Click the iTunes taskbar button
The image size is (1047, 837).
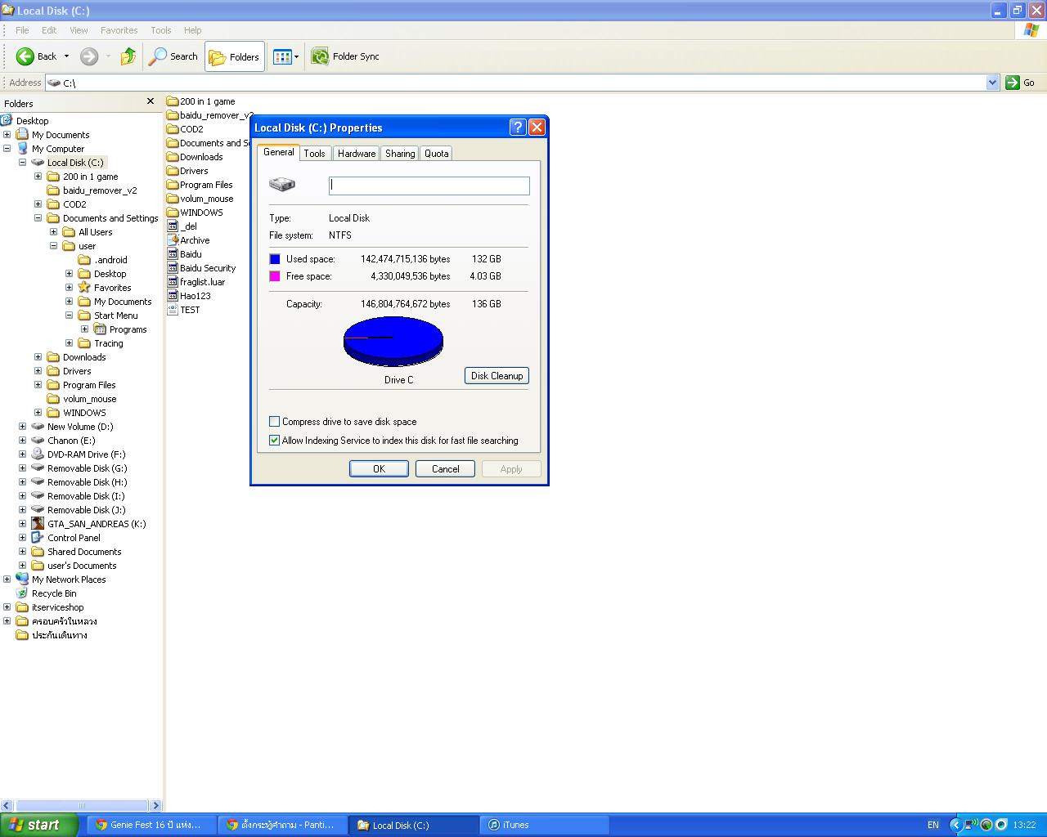(544, 825)
